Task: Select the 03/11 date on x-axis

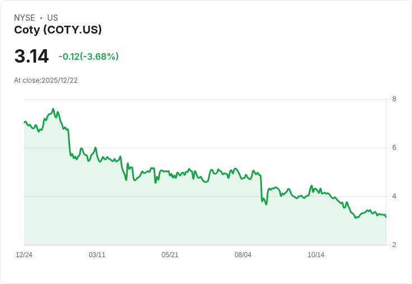Action: (97, 255)
